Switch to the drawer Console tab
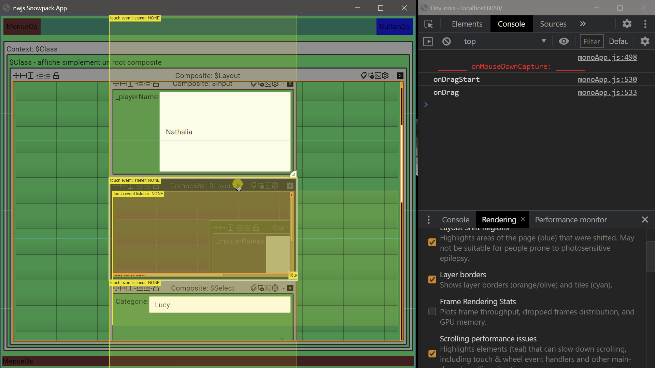Image resolution: width=655 pixels, height=368 pixels. click(x=456, y=220)
